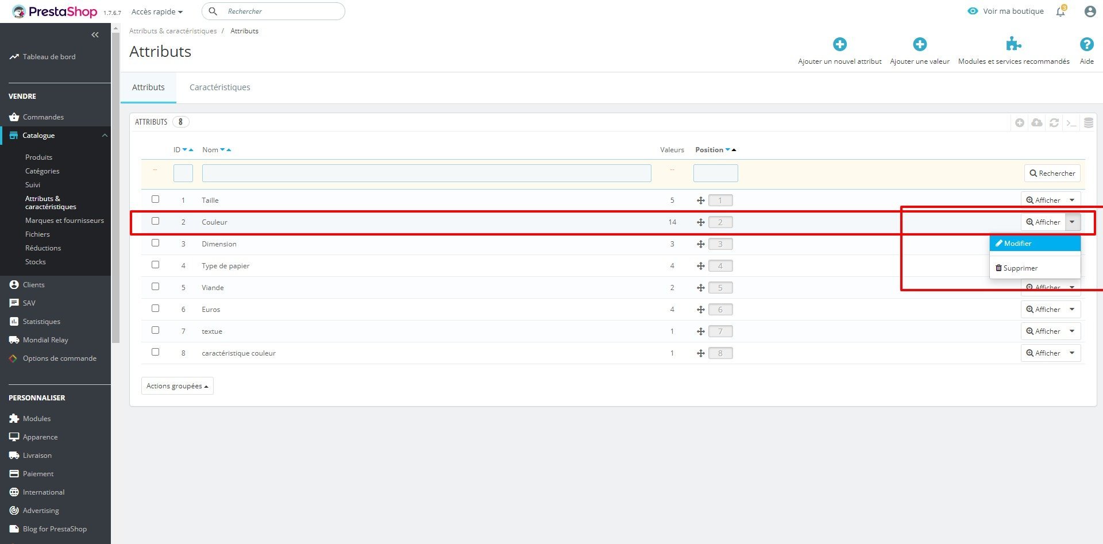
Task: Select the Attributs tab
Action: (148, 87)
